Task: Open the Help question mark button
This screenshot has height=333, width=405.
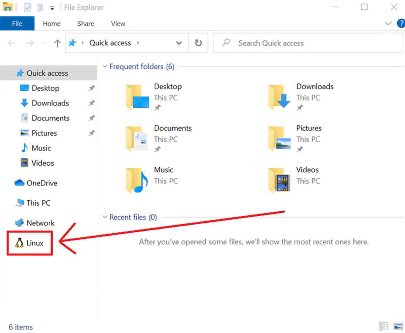Action: click(402, 24)
